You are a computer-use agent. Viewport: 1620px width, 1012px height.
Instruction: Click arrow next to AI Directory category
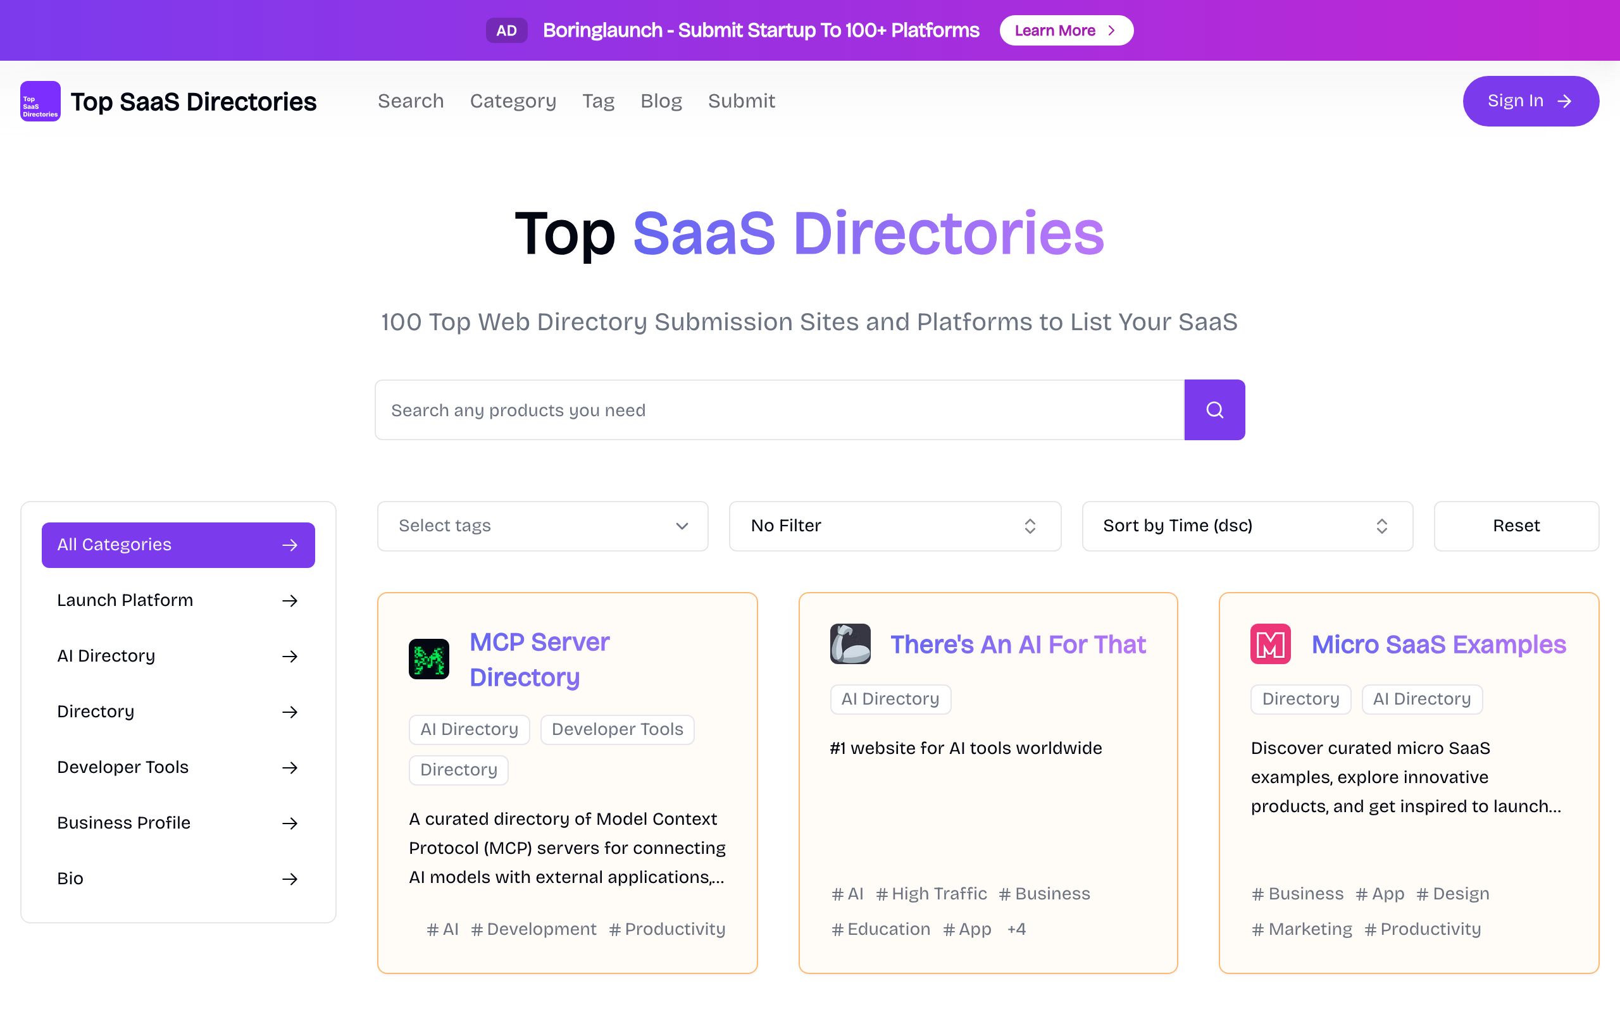point(290,656)
